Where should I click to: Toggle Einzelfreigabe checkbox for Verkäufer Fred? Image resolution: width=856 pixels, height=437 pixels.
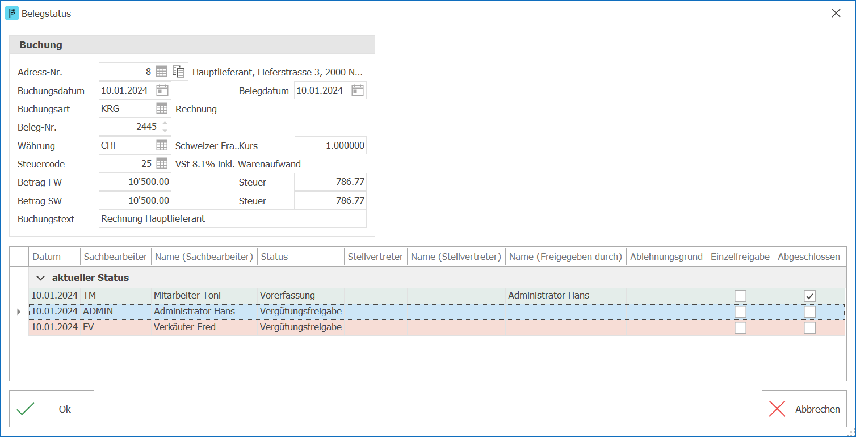tap(740, 327)
